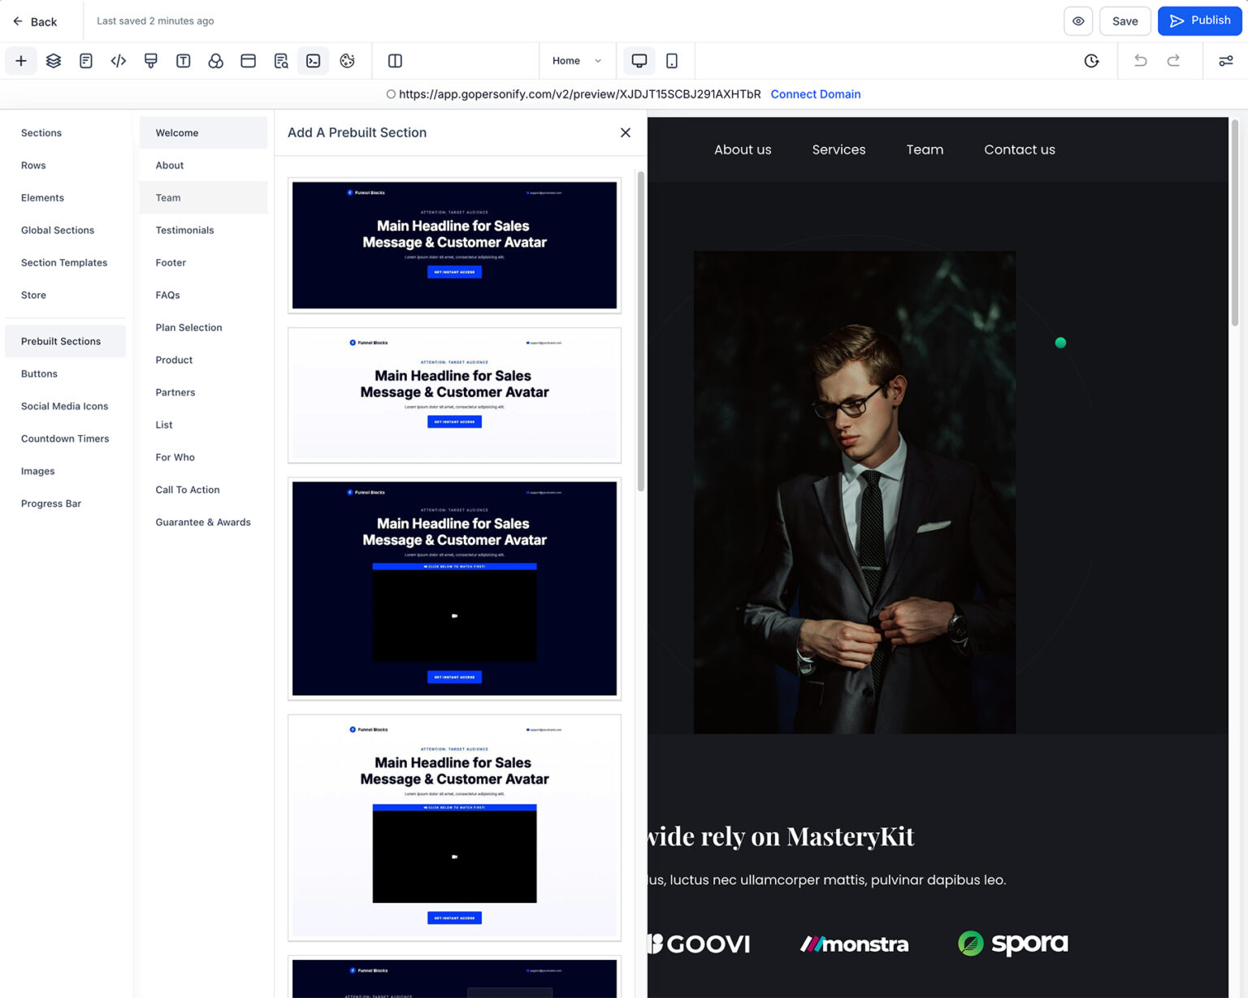Image resolution: width=1248 pixels, height=998 pixels.
Task: Open the settings sliders icon
Action: [x=1226, y=61]
